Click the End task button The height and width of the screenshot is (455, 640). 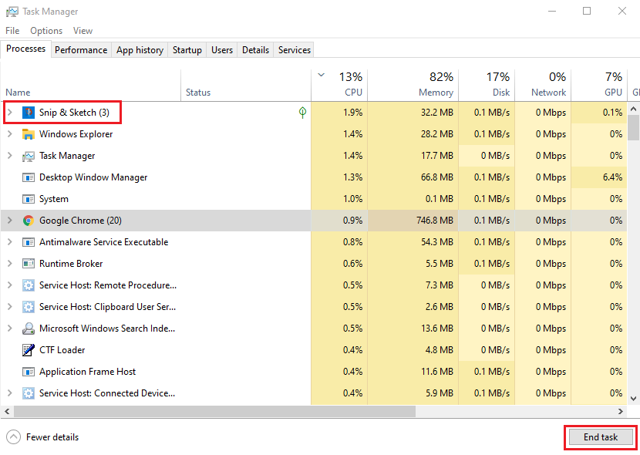[601, 437]
